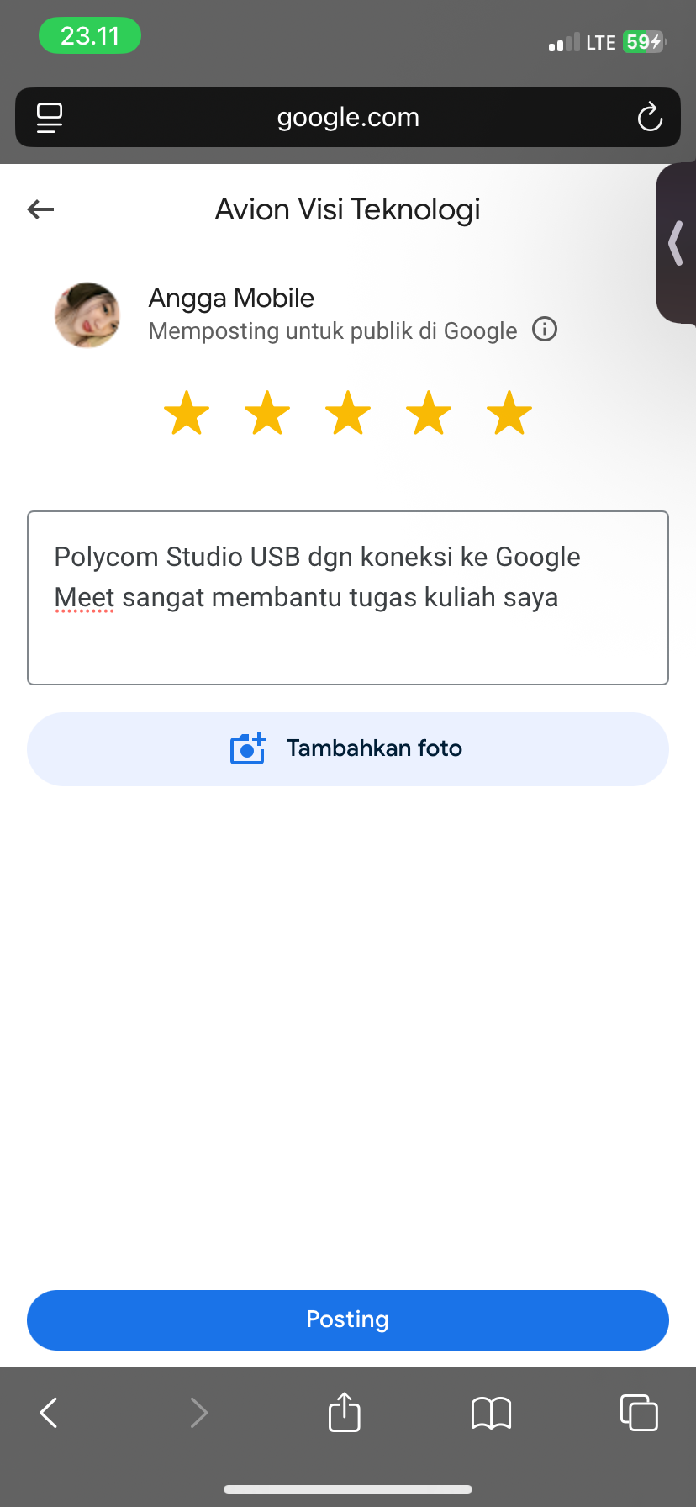Submit review with the Posting button
Image resolution: width=696 pixels, height=1507 pixels.
pyautogui.click(x=348, y=1320)
